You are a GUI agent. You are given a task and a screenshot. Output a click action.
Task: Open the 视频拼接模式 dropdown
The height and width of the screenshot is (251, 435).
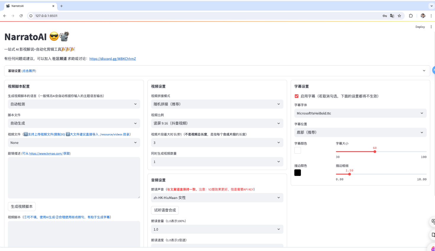(217, 104)
